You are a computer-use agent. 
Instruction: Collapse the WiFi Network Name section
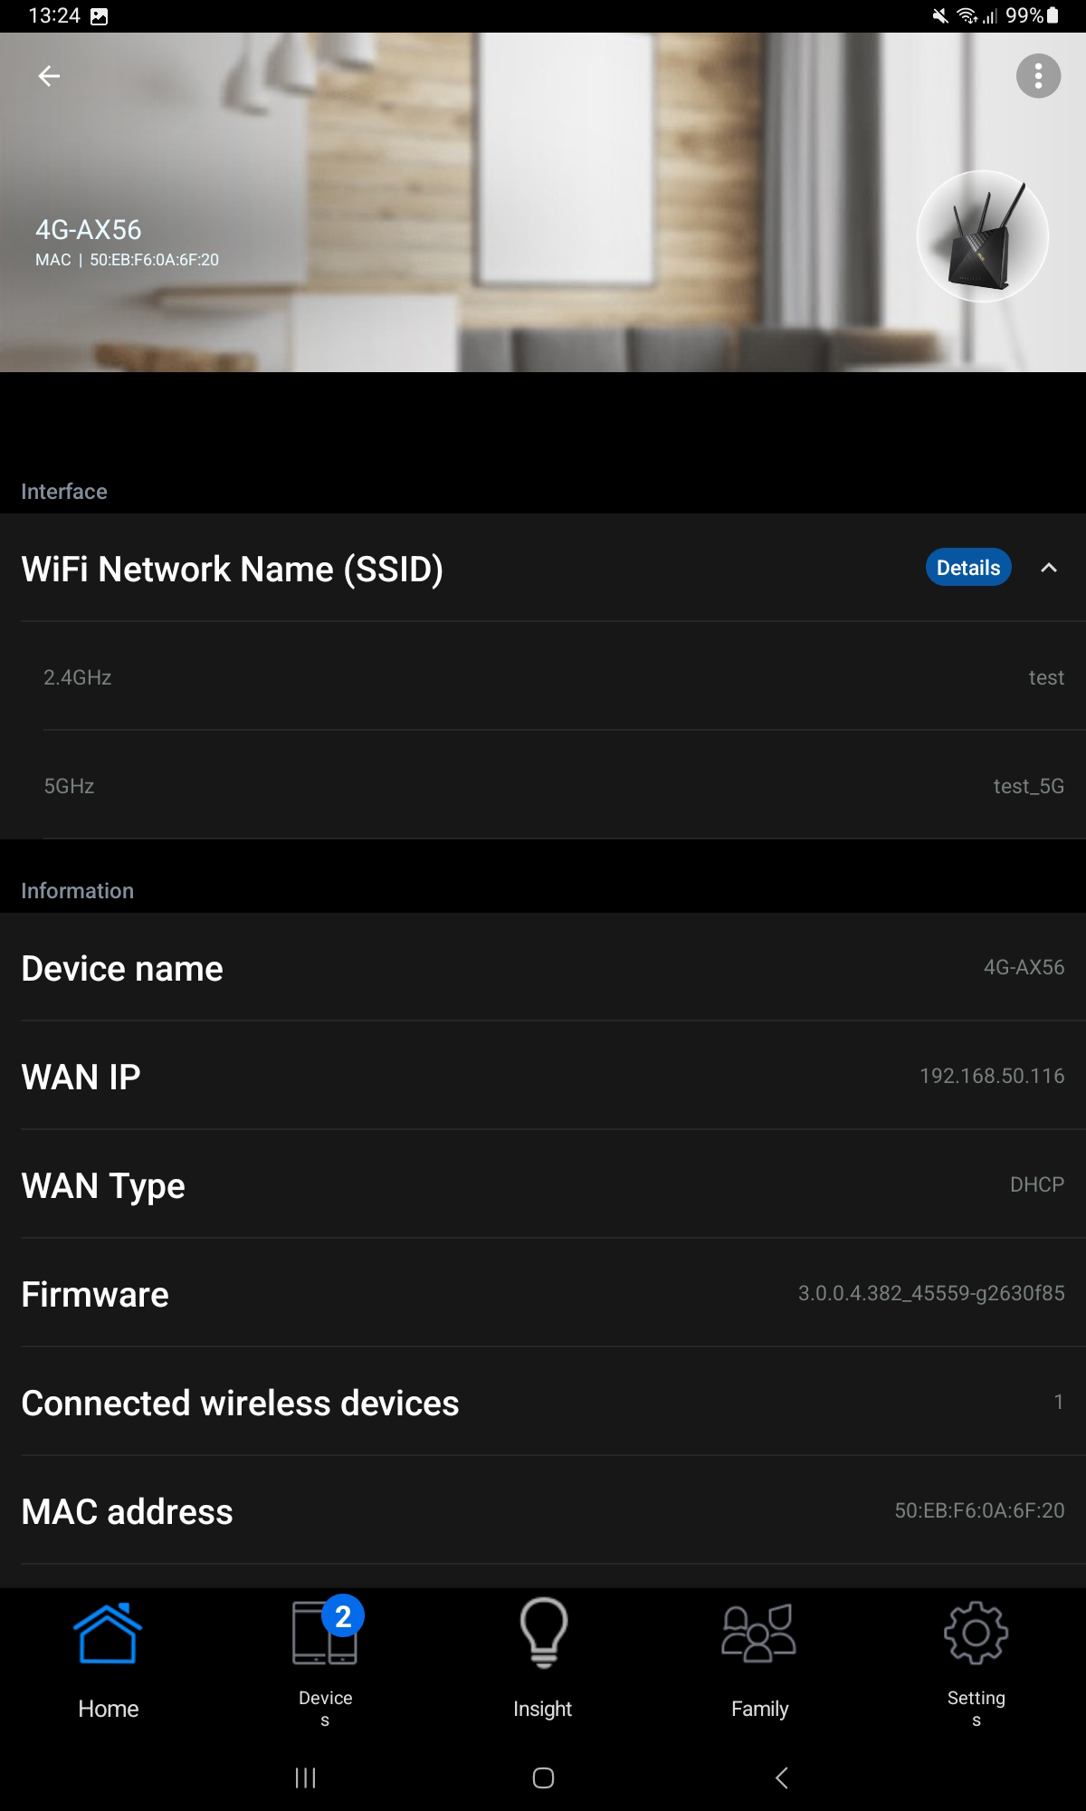(1049, 568)
